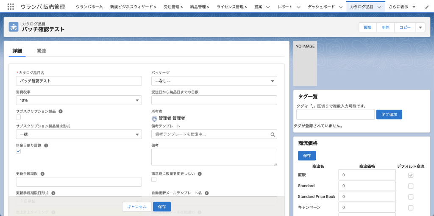
Task: Click the pencil edit navigation icon
Action: click(426, 7)
